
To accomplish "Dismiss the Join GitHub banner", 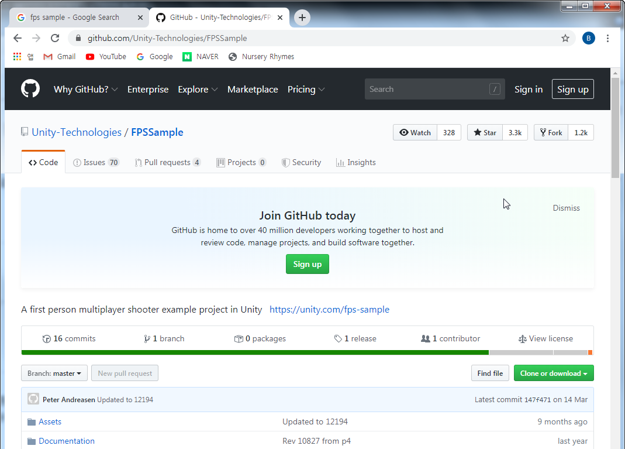I will [566, 208].
